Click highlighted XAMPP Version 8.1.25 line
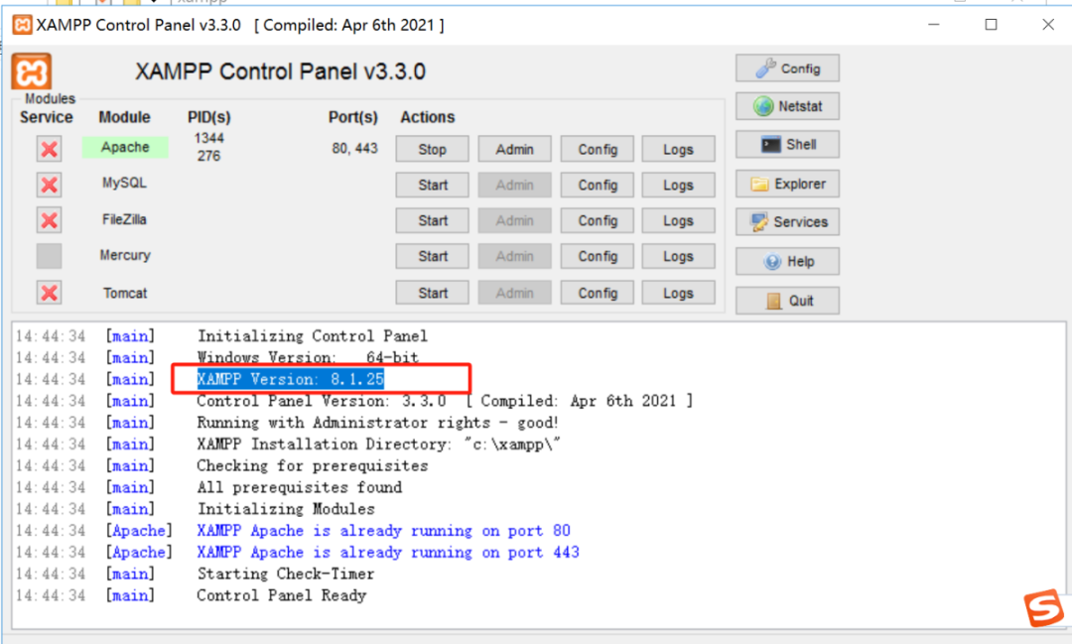 (291, 379)
